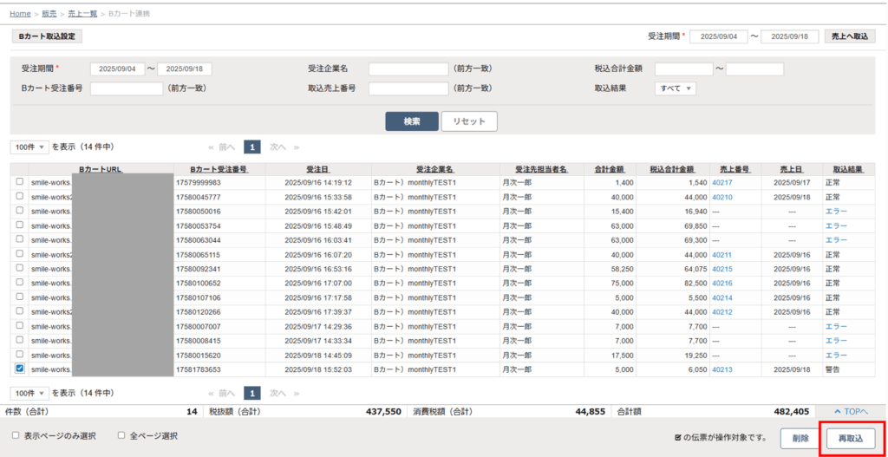This screenshot has height=457, width=888.
Task: Sort by 税込合計金額 column header
Action: click(x=670, y=168)
